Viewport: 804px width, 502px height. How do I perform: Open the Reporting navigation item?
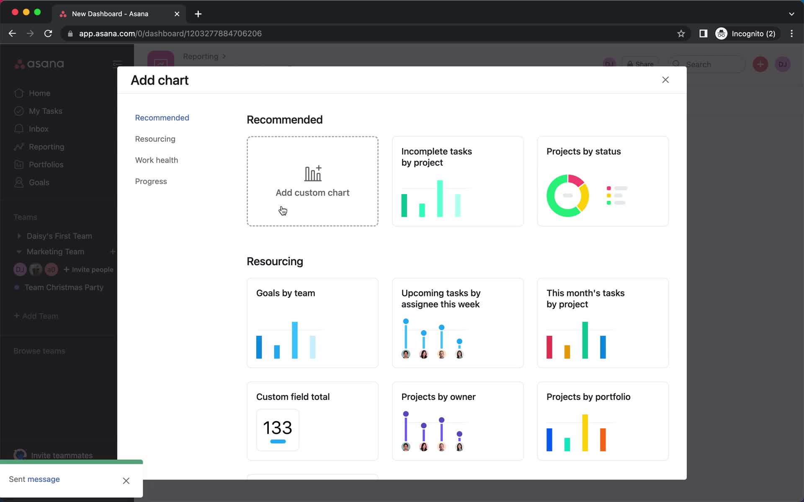click(46, 146)
